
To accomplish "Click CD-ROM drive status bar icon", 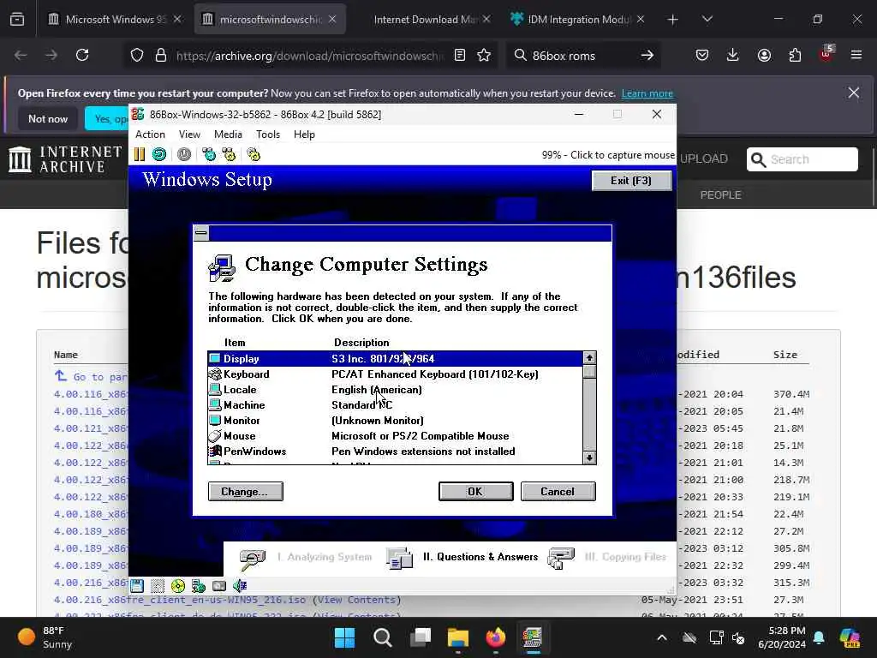I will (178, 586).
